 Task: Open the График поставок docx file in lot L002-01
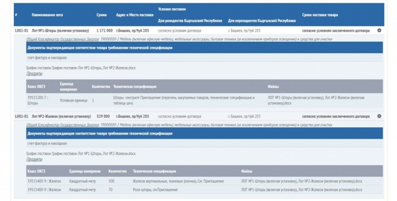(x=94, y=154)
